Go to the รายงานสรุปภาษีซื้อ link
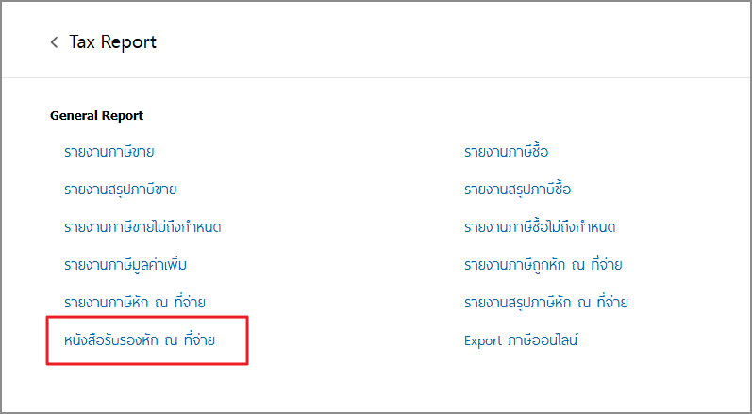The image size is (752, 414). click(517, 190)
